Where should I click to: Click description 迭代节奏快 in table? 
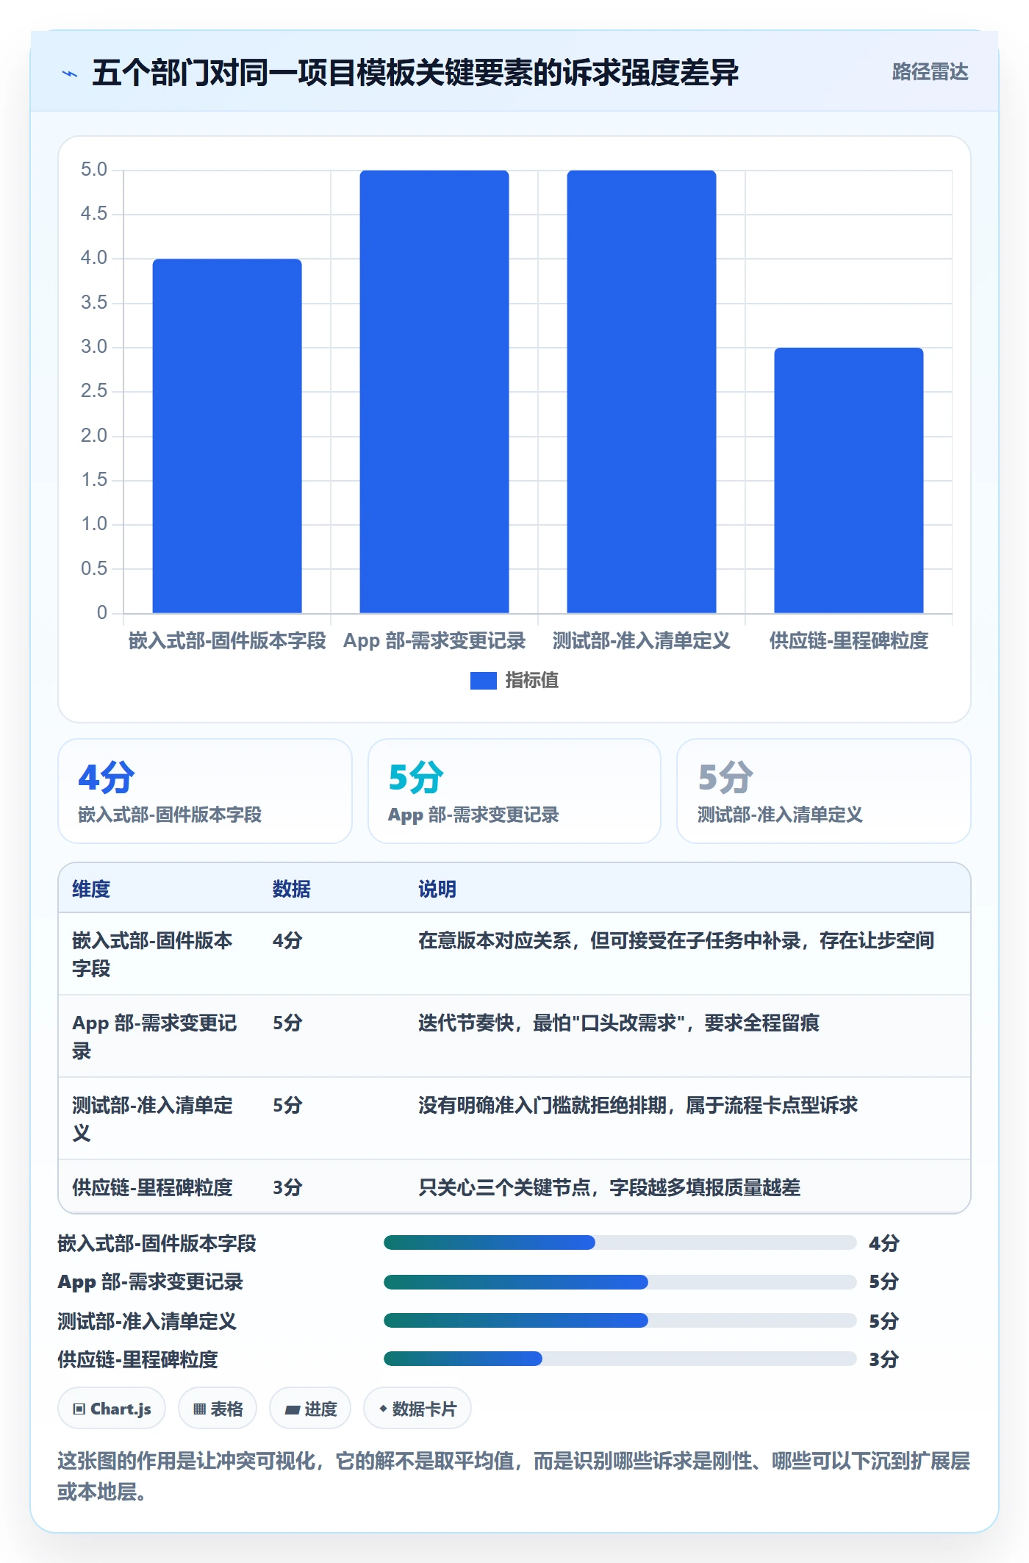[619, 1023]
